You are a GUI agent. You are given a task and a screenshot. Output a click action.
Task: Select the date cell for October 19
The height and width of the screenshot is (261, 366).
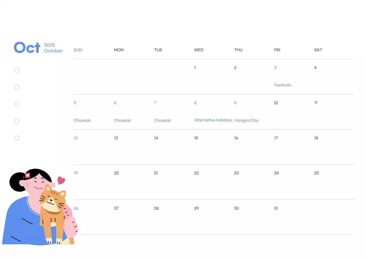coord(76,173)
